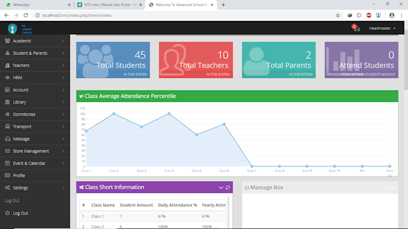
Task: Click the Profile card icon
Action: (7, 176)
